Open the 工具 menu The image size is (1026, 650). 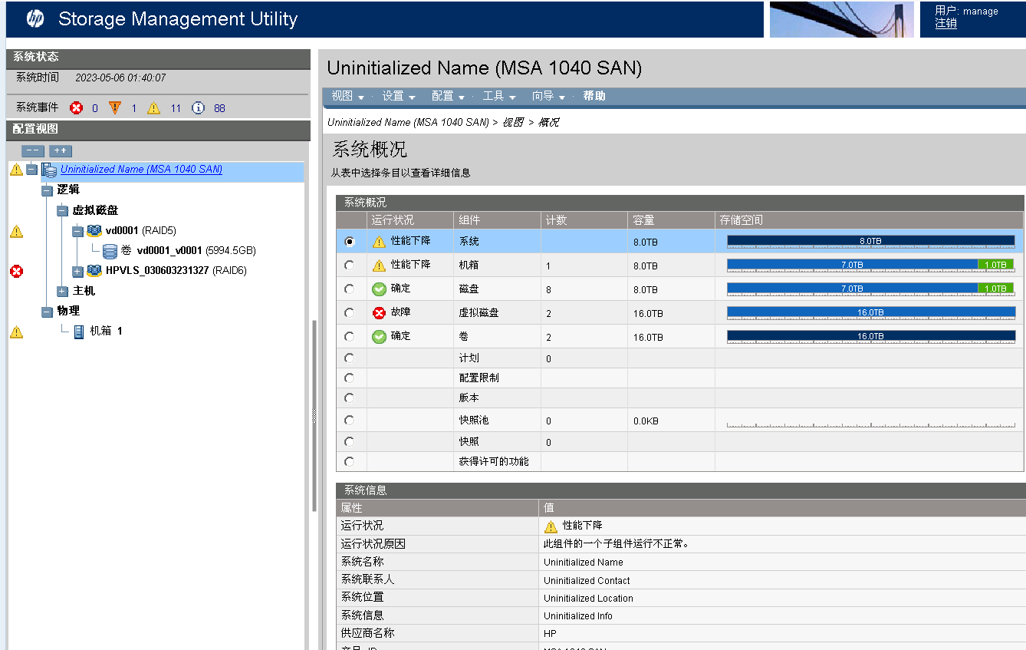(x=499, y=96)
